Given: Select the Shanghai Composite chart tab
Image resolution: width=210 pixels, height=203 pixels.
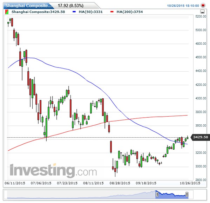Looking at the screenshot, I should tap(28, 6).
